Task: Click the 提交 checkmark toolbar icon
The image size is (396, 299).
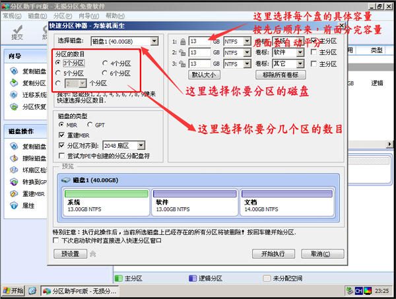Action: point(18,30)
